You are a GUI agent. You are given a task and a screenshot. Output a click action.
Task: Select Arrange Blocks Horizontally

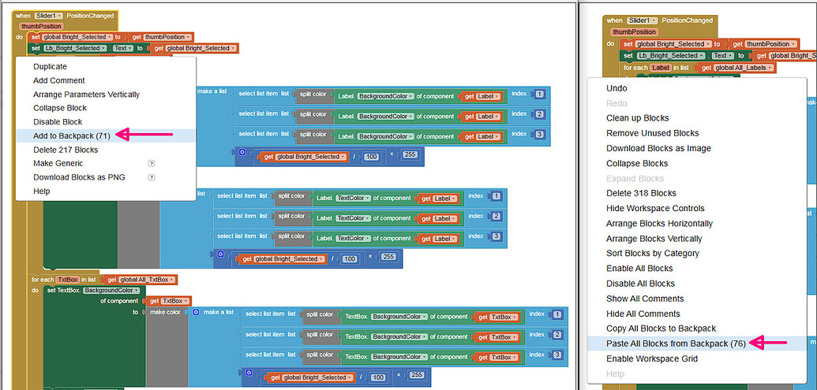(x=660, y=224)
